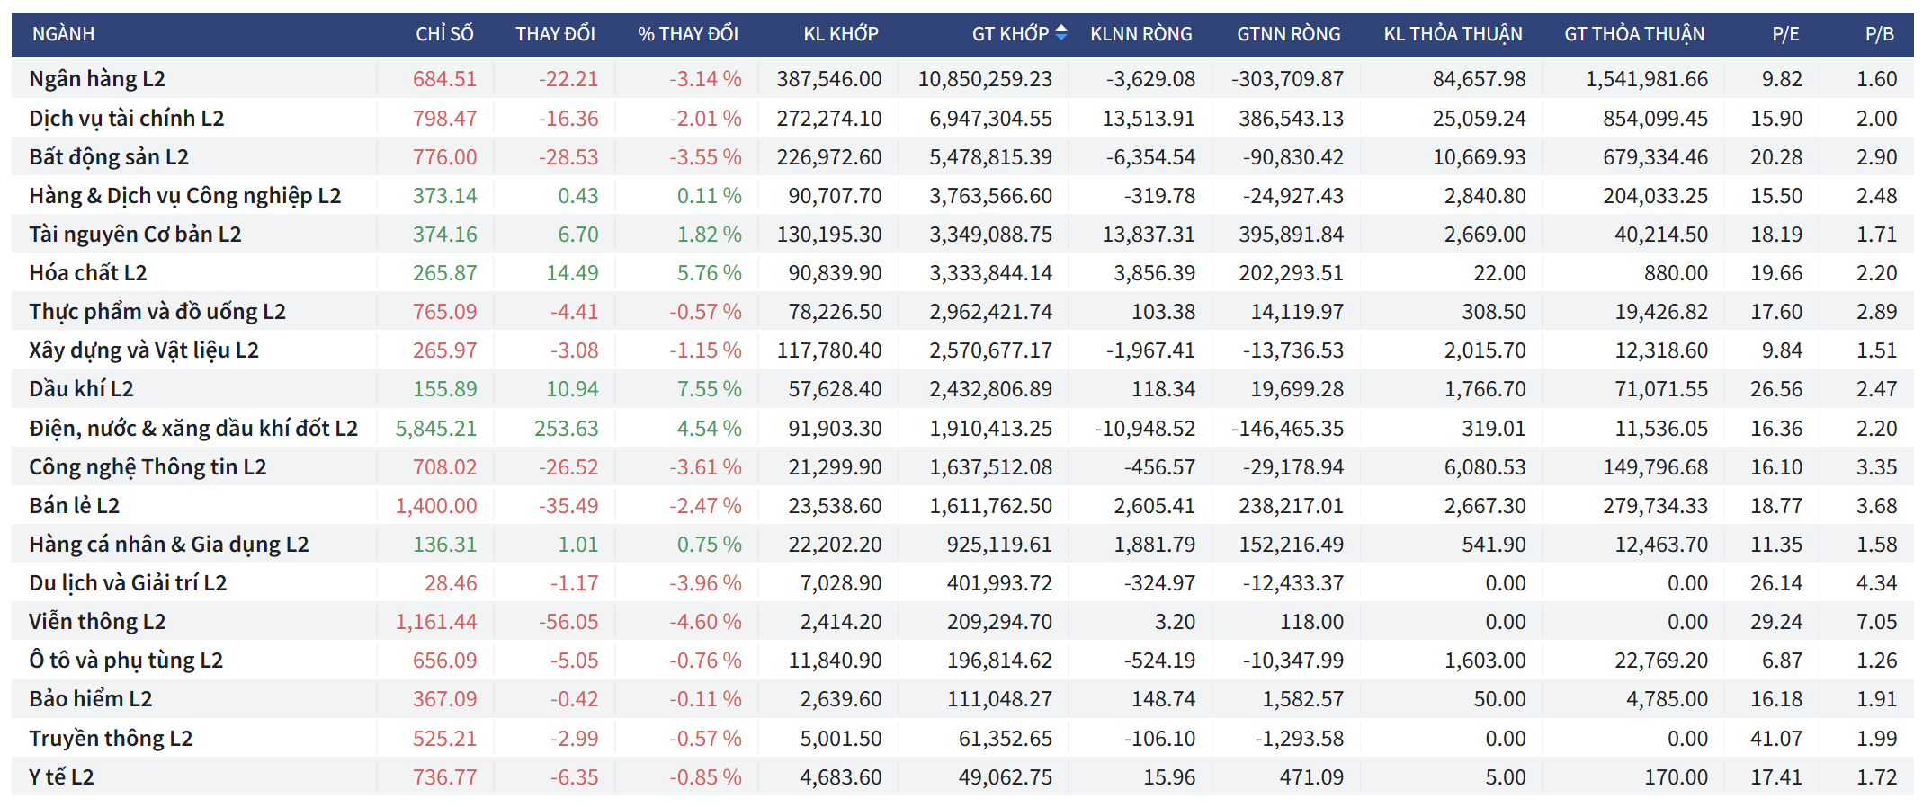Open Công nghệ Thông tin L2 sector
This screenshot has height=807, width=1923.
[148, 467]
